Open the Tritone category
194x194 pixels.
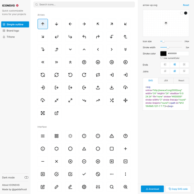[15, 37]
